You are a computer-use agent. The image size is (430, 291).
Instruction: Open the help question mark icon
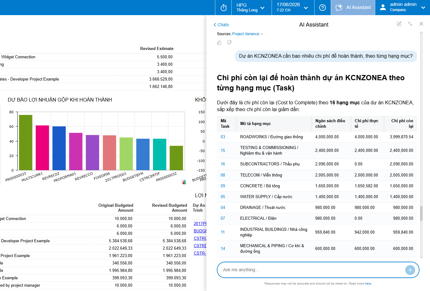322,7
